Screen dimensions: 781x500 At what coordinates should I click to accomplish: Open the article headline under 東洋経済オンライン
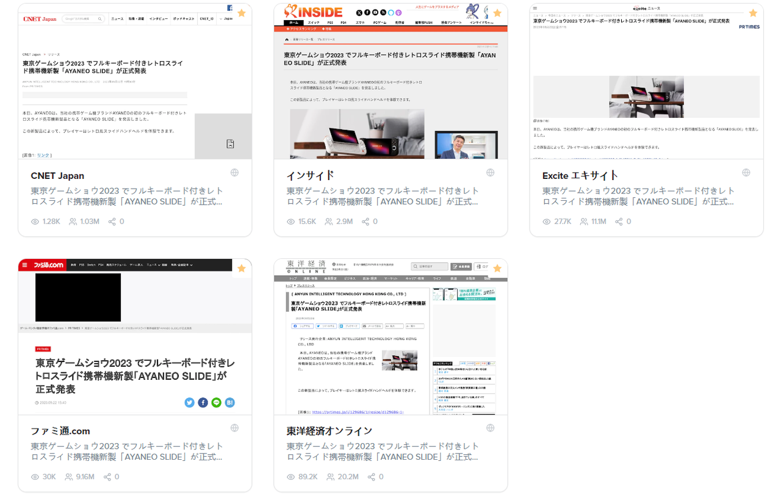pyautogui.click(x=383, y=451)
